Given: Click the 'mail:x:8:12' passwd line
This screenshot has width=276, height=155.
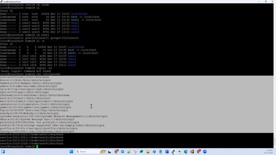Looking at the screenshot, I should [36, 101].
